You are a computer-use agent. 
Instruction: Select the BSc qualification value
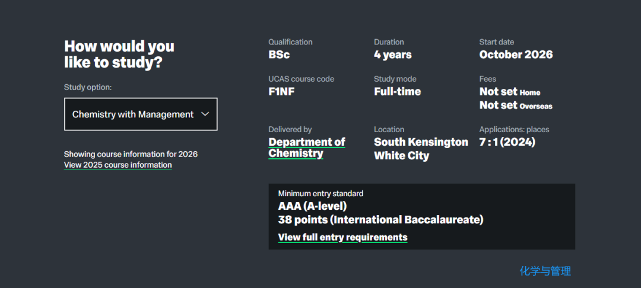(279, 55)
